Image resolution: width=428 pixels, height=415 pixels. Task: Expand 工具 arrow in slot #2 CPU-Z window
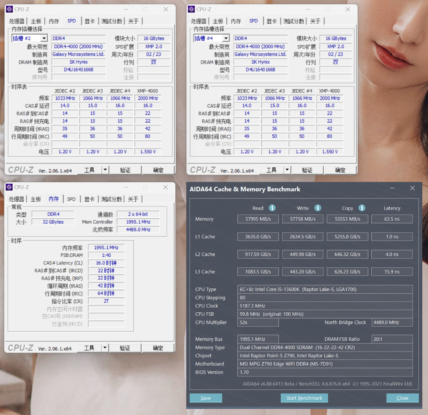(105, 170)
